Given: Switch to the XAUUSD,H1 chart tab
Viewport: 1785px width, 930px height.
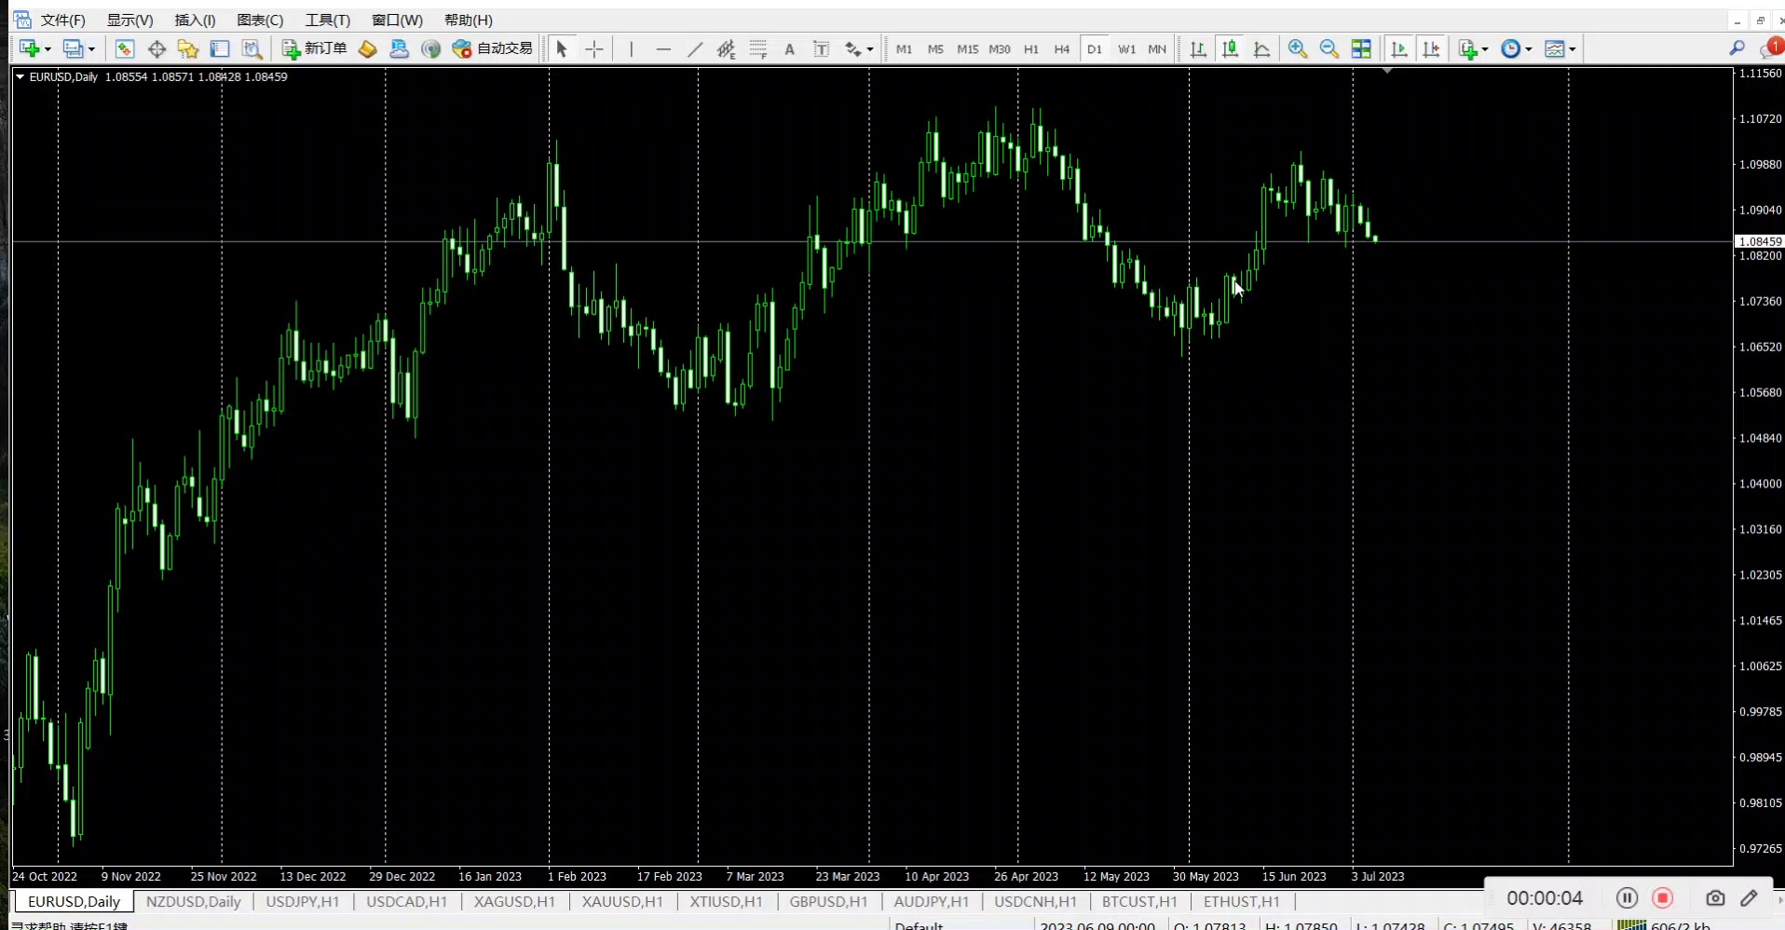Looking at the screenshot, I should pyautogui.click(x=621, y=901).
